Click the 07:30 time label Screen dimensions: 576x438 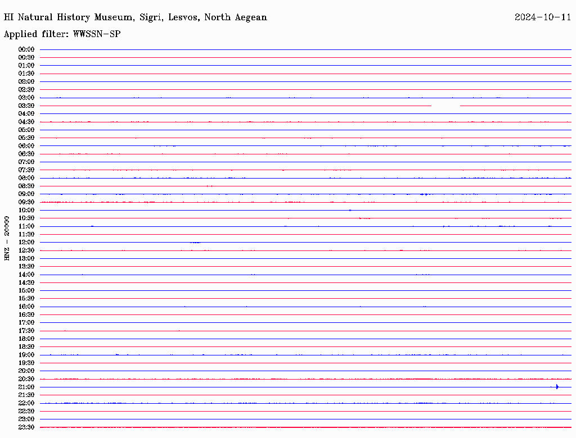pyautogui.click(x=26, y=170)
